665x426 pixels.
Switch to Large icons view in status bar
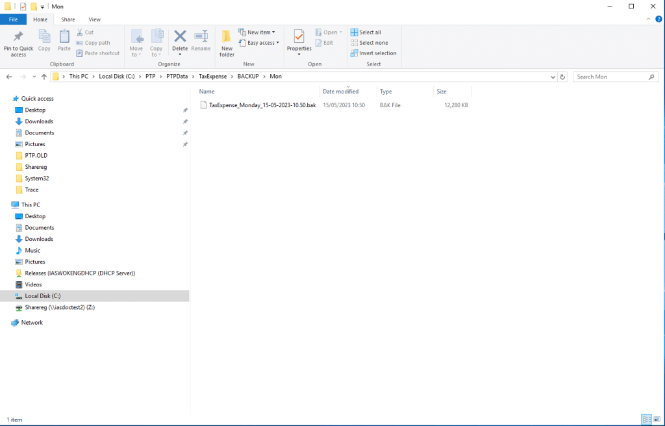coord(657,420)
